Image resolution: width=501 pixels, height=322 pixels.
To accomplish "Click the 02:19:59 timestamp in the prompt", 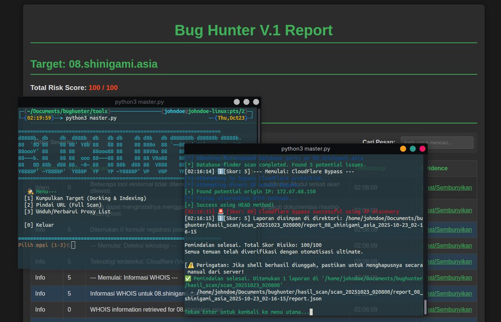I will click(40, 118).
